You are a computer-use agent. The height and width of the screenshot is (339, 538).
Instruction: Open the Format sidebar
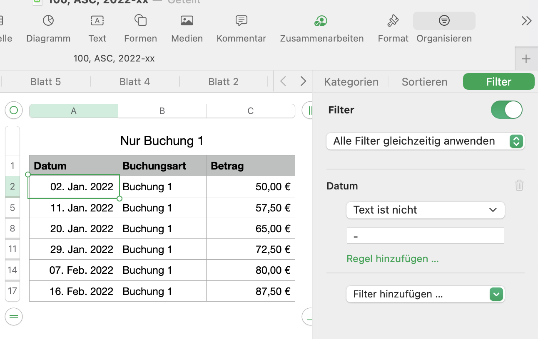[x=393, y=28]
